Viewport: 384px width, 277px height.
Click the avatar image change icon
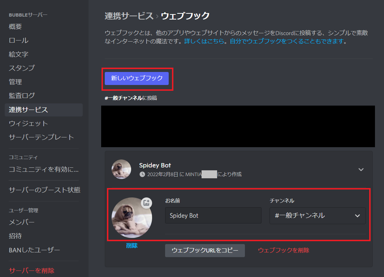click(146, 203)
